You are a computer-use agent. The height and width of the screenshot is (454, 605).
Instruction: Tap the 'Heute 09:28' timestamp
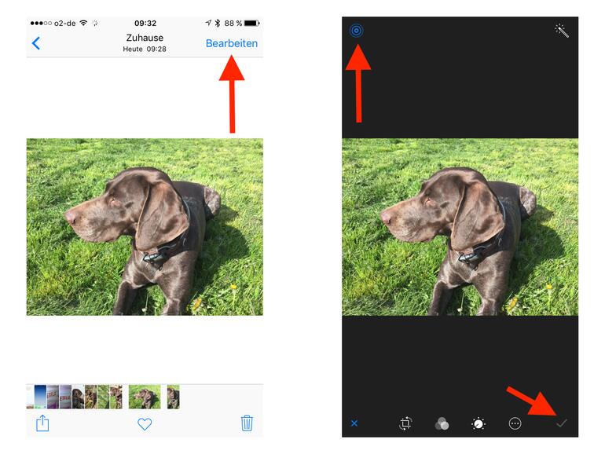[145, 49]
